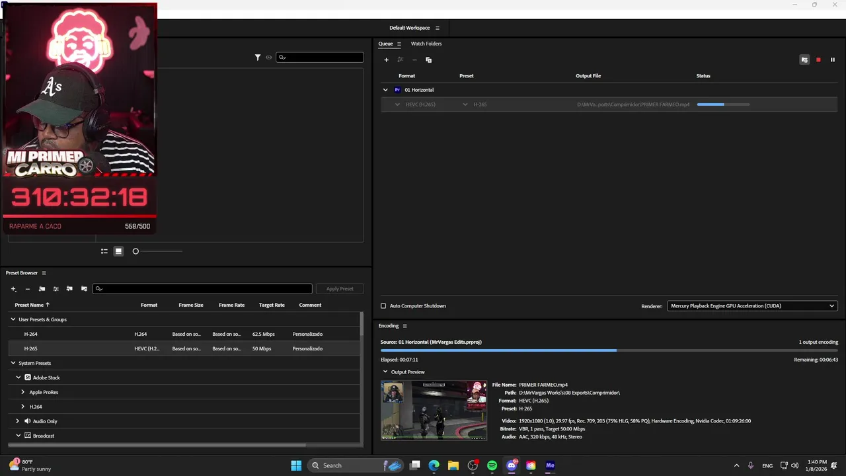Click the filter funnel icon in Media Browser
The width and height of the screenshot is (846, 476).
(x=258, y=58)
